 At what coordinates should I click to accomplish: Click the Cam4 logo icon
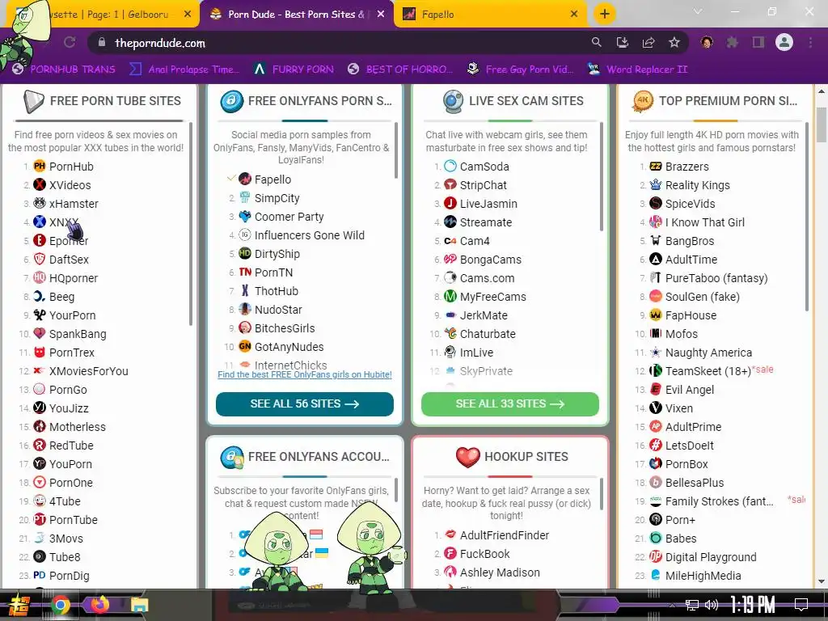coord(450,241)
